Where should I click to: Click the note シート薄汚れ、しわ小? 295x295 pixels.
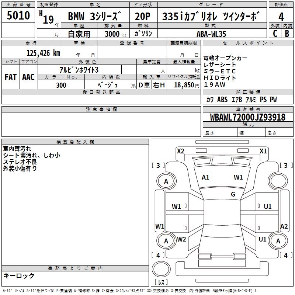[32, 155]
